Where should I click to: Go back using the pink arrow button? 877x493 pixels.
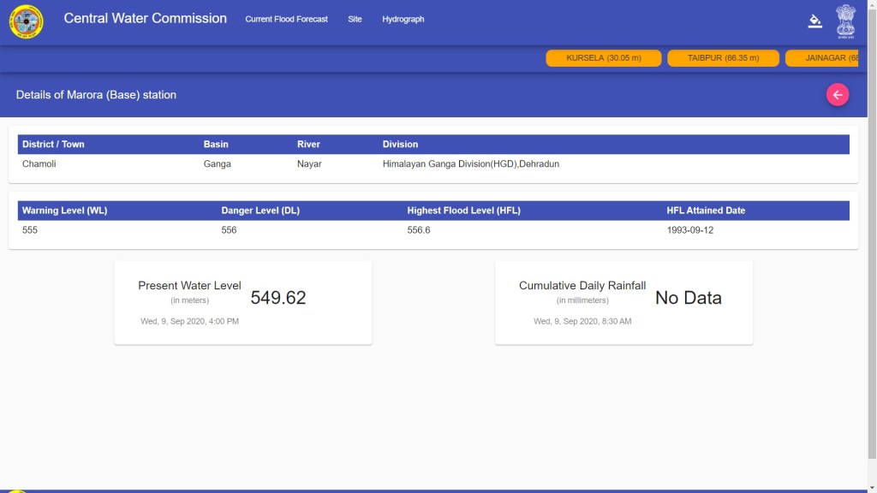point(837,95)
